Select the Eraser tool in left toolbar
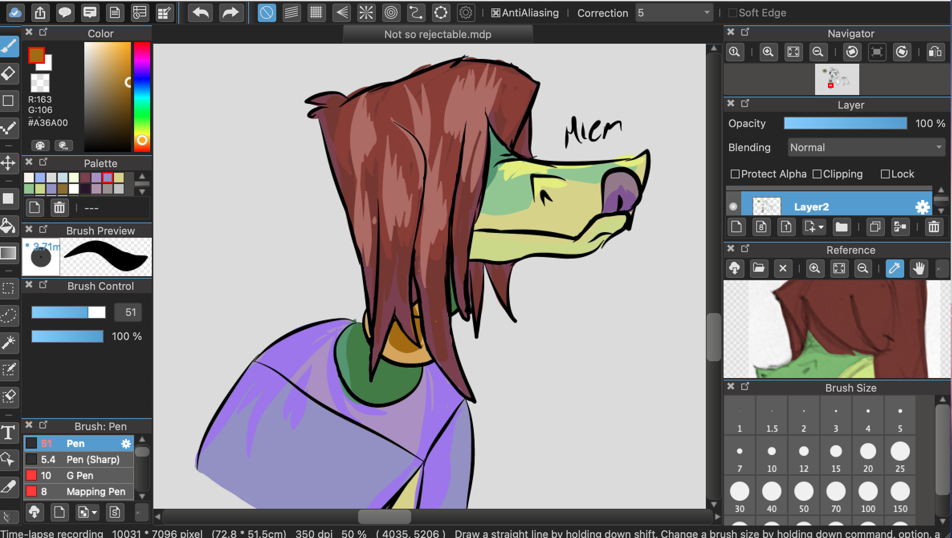952x538 pixels. coord(9,74)
